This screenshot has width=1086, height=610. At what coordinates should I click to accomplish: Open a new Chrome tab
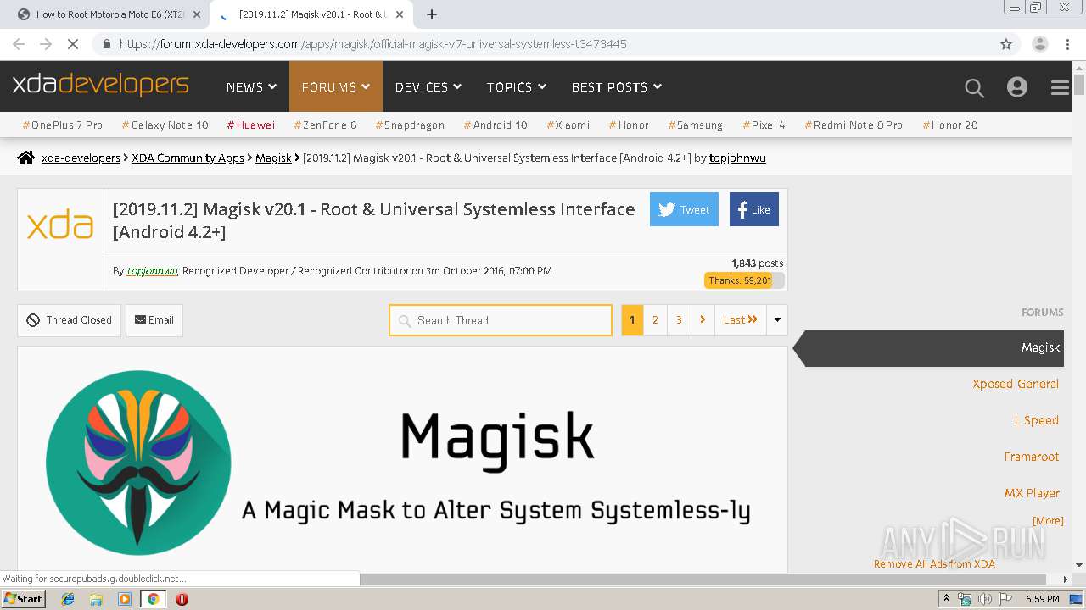[432, 14]
